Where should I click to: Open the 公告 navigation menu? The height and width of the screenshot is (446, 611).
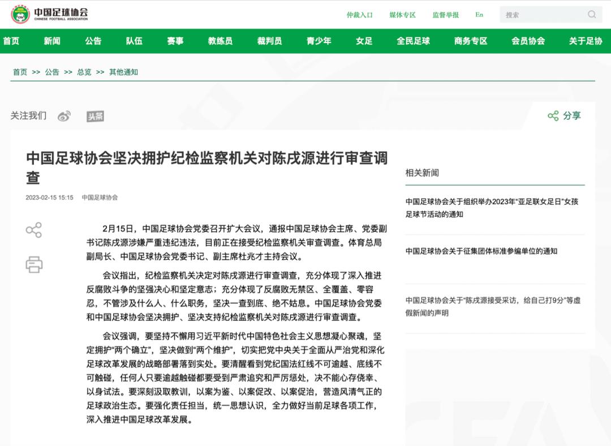(93, 41)
